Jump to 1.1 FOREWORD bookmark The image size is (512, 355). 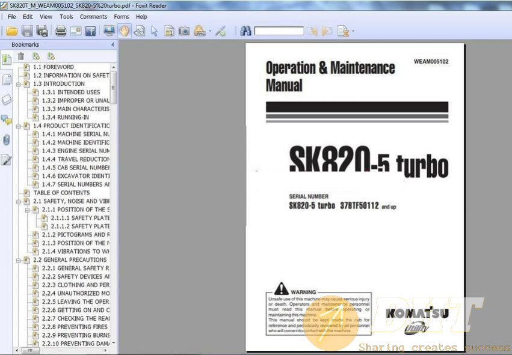point(54,67)
